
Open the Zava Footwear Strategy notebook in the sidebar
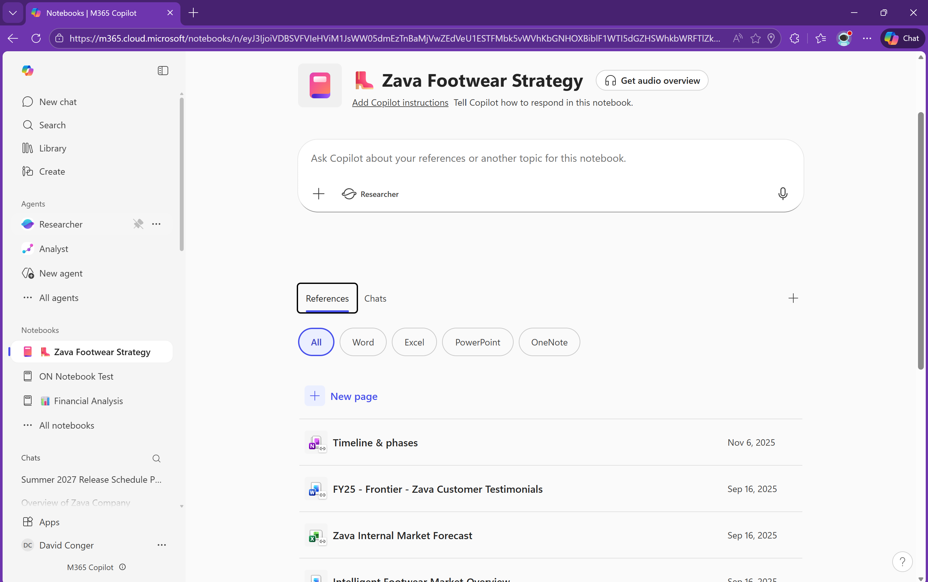point(92,352)
